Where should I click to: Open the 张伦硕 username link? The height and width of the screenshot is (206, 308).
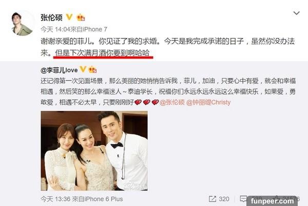click(51, 17)
